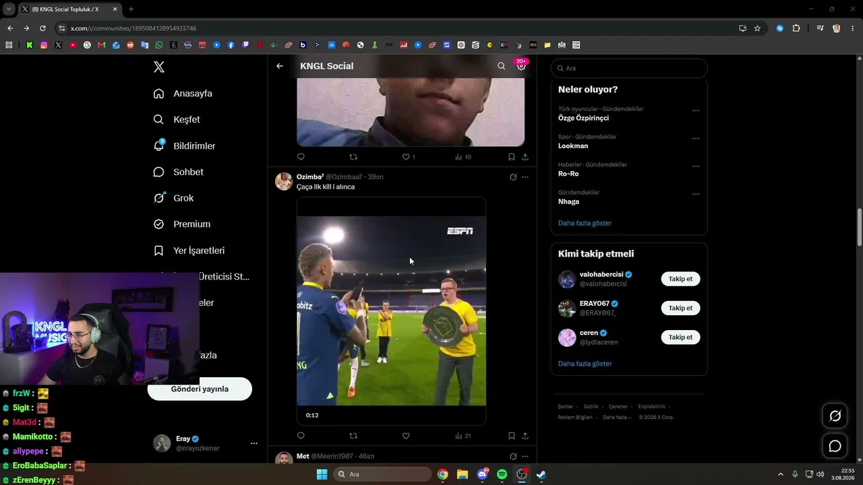Open Grok actions on Met's post
863x485 pixels.
pos(513,457)
